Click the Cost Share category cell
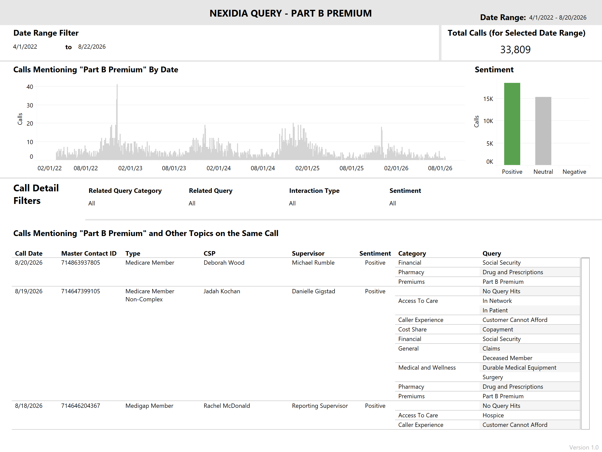This screenshot has width=602, height=452. (412, 329)
